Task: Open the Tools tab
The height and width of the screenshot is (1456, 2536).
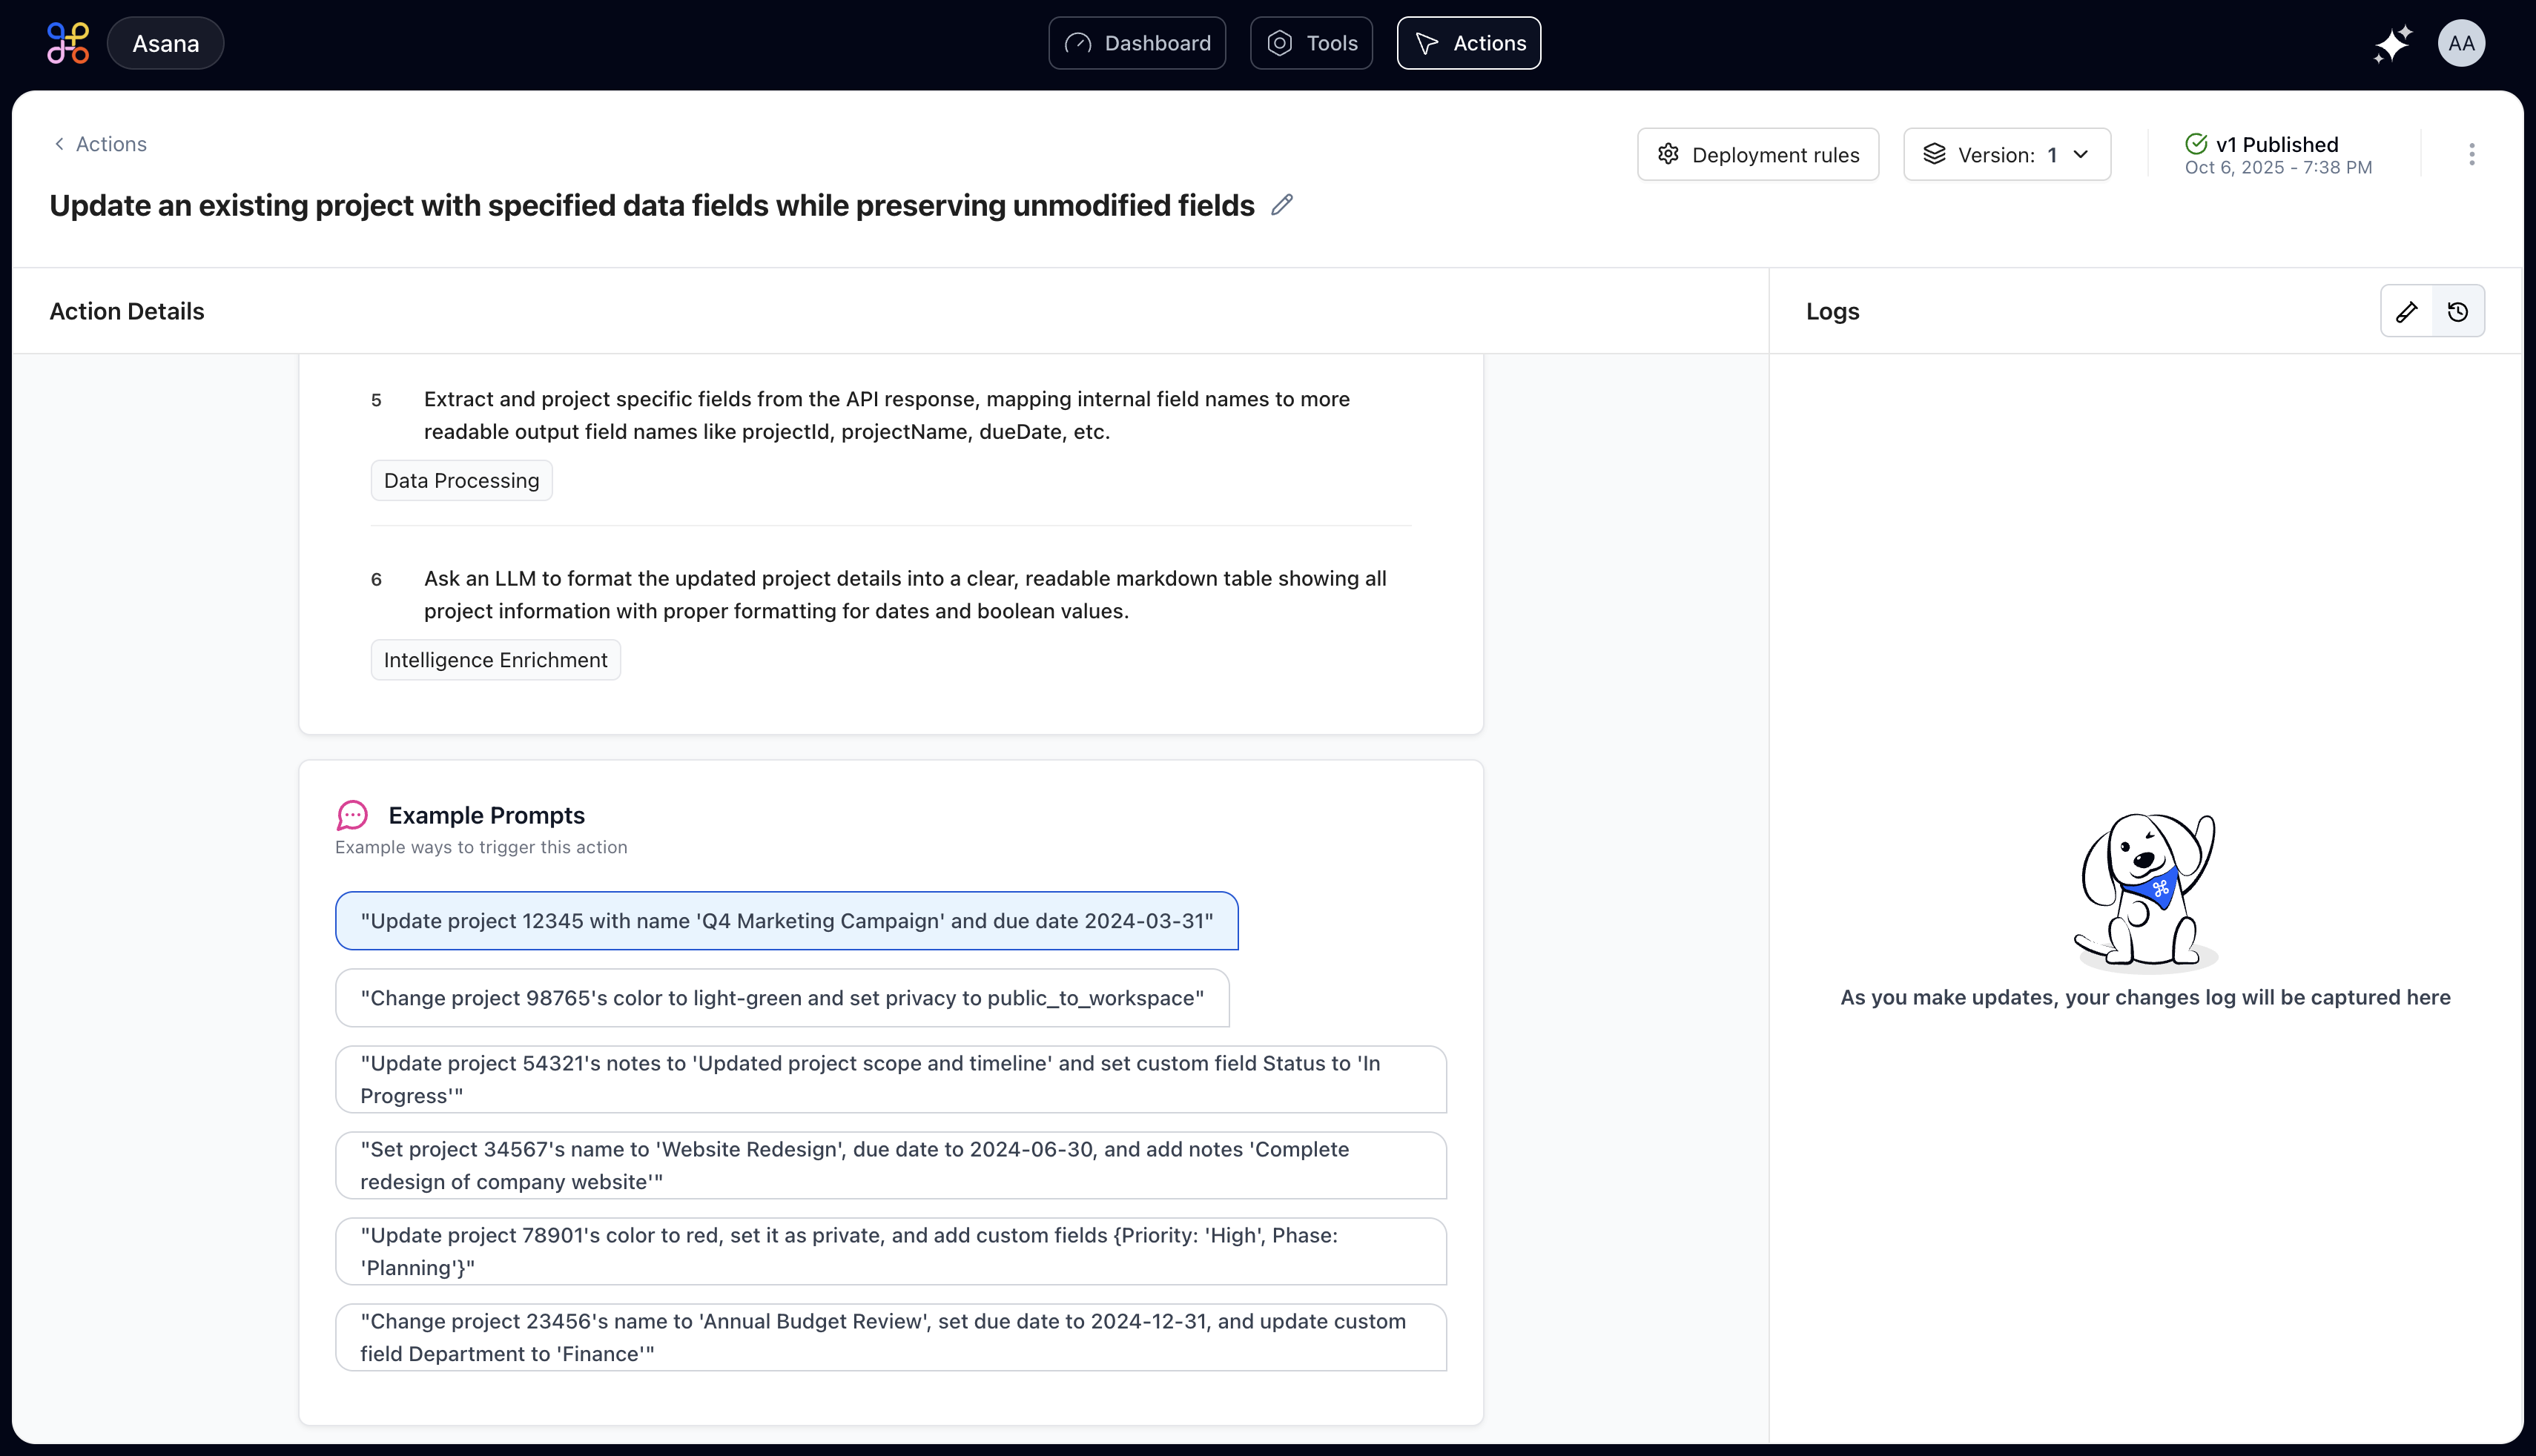Action: coord(1311,43)
